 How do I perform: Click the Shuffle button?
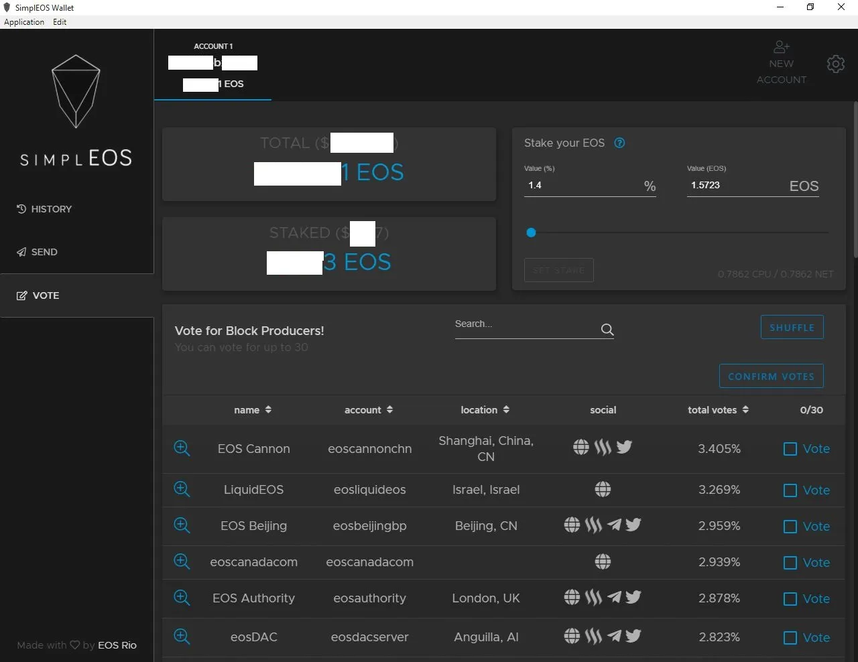tap(792, 328)
